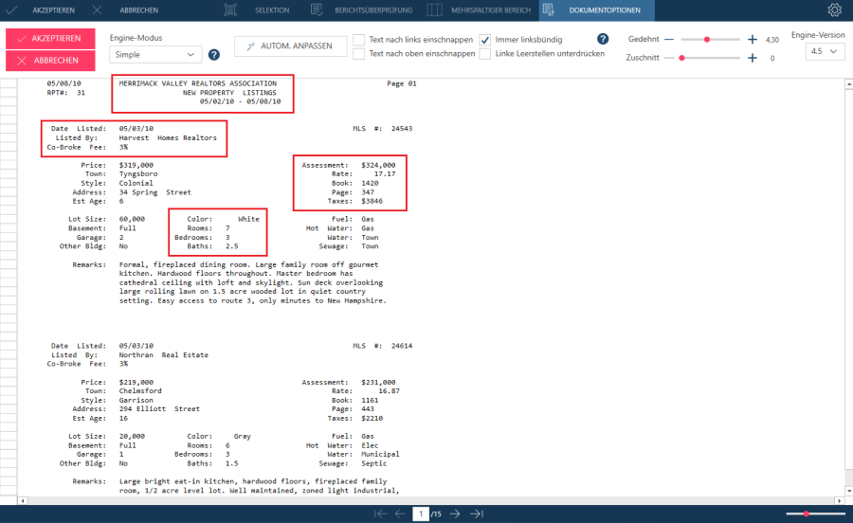Click the horizontal scrollbar left arrow
The height and width of the screenshot is (523, 853).
[23, 500]
